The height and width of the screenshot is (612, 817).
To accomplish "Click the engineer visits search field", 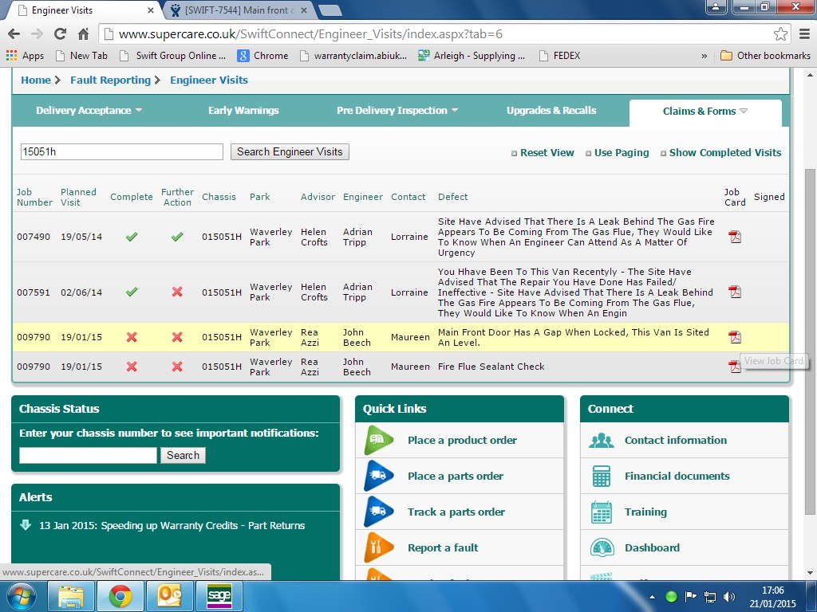I will coord(122,152).
